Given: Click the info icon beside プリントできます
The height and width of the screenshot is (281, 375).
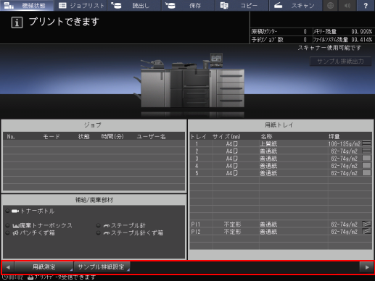Looking at the screenshot, I should (x=17, y=22).
